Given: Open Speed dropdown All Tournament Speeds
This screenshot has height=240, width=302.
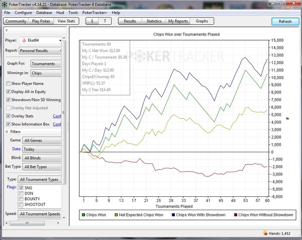Looking at the screenshot, I should tap(40, 214).
